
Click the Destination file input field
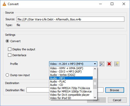point(65,90)
